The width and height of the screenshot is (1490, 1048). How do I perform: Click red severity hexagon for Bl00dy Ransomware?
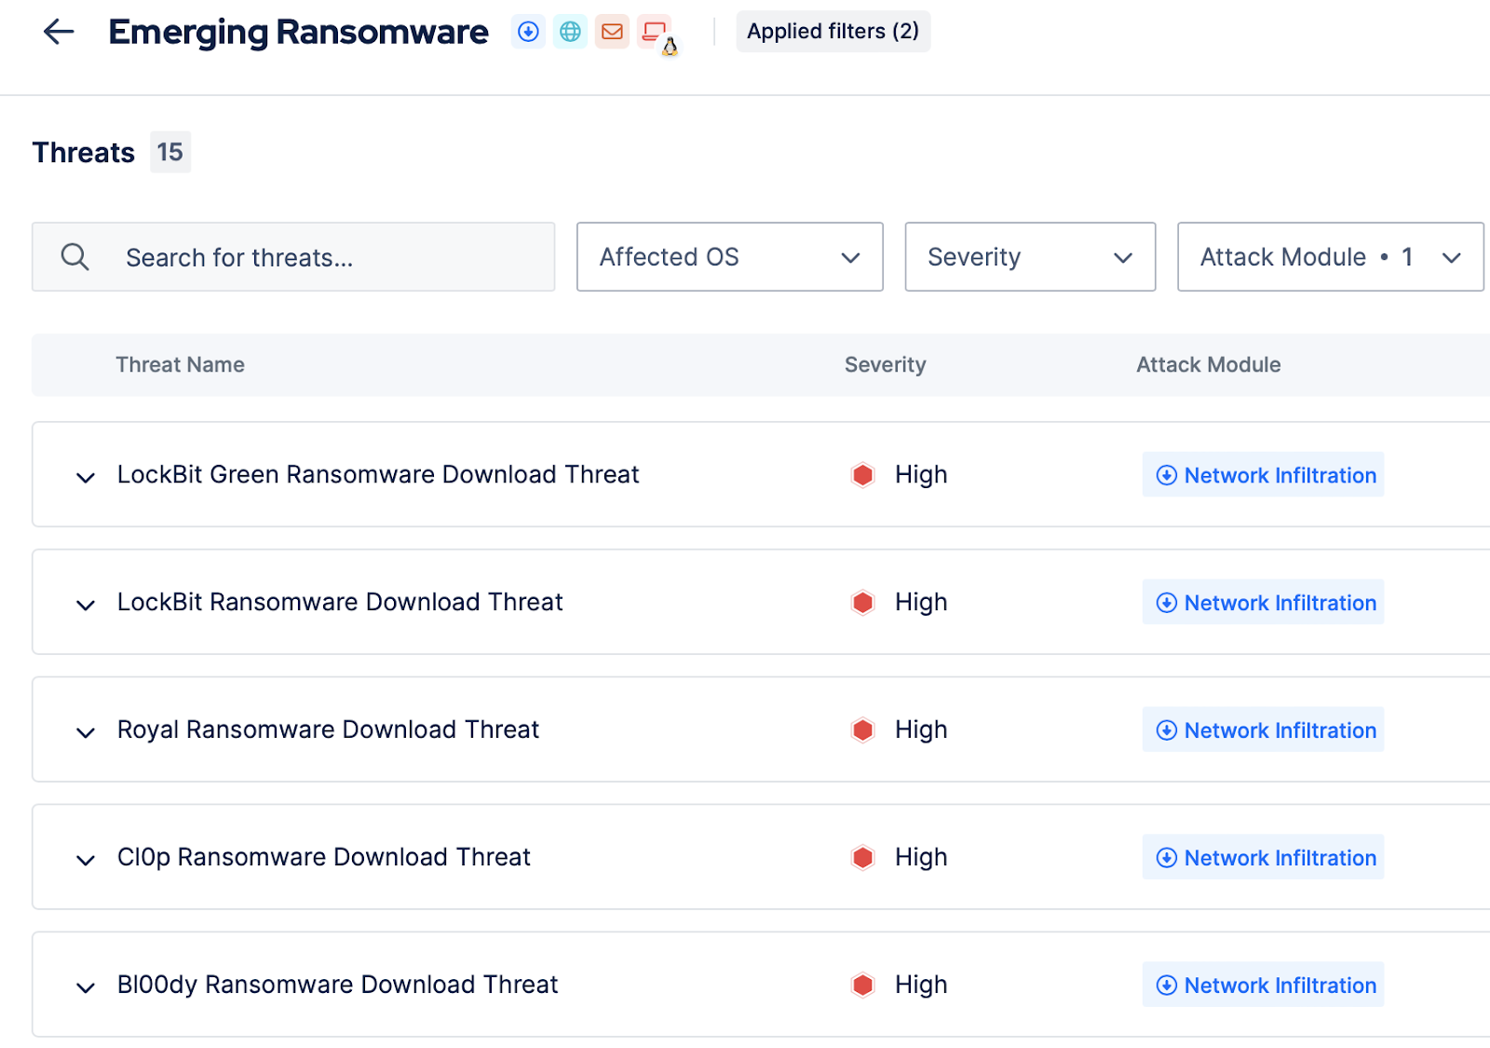pyautogui.click(x=863, y=985)
